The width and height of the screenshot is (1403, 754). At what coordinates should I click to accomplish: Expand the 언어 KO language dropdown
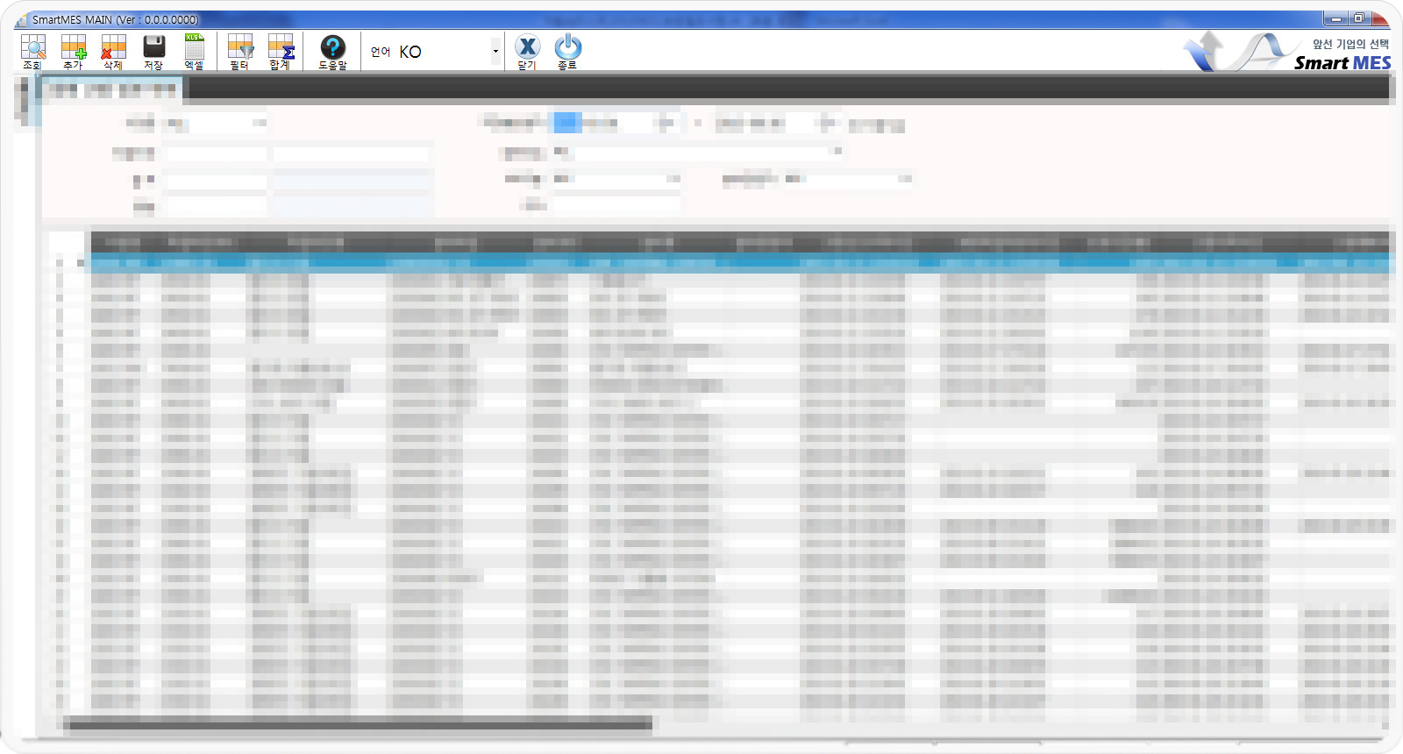495,52
